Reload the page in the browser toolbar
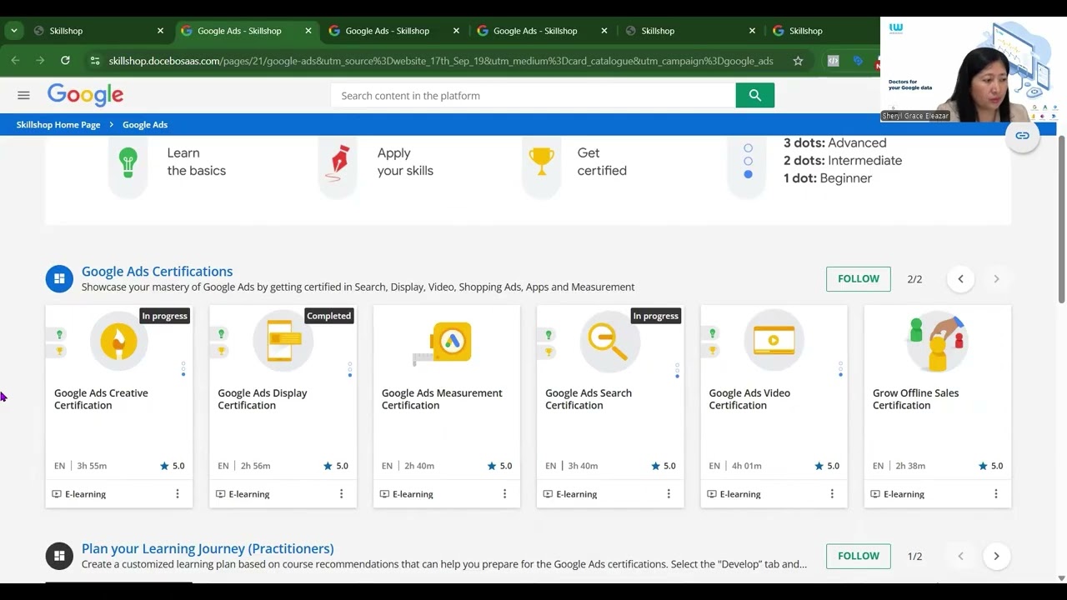The height and width of the screenshot is (600, 1067). [65, 60]
